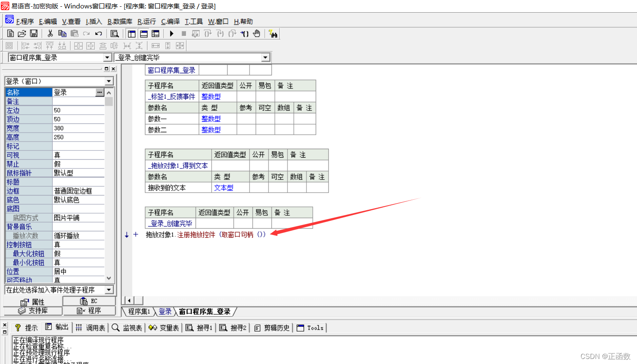Image resolution: width=637 pixels, height=364 pixels.
Task: Click the property list scroll-up arrow
Action: pyautogui.click(x=109, y=92)
